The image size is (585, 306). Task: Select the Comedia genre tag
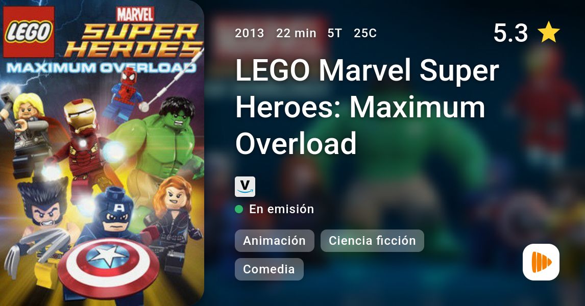(x=269, y=269)
